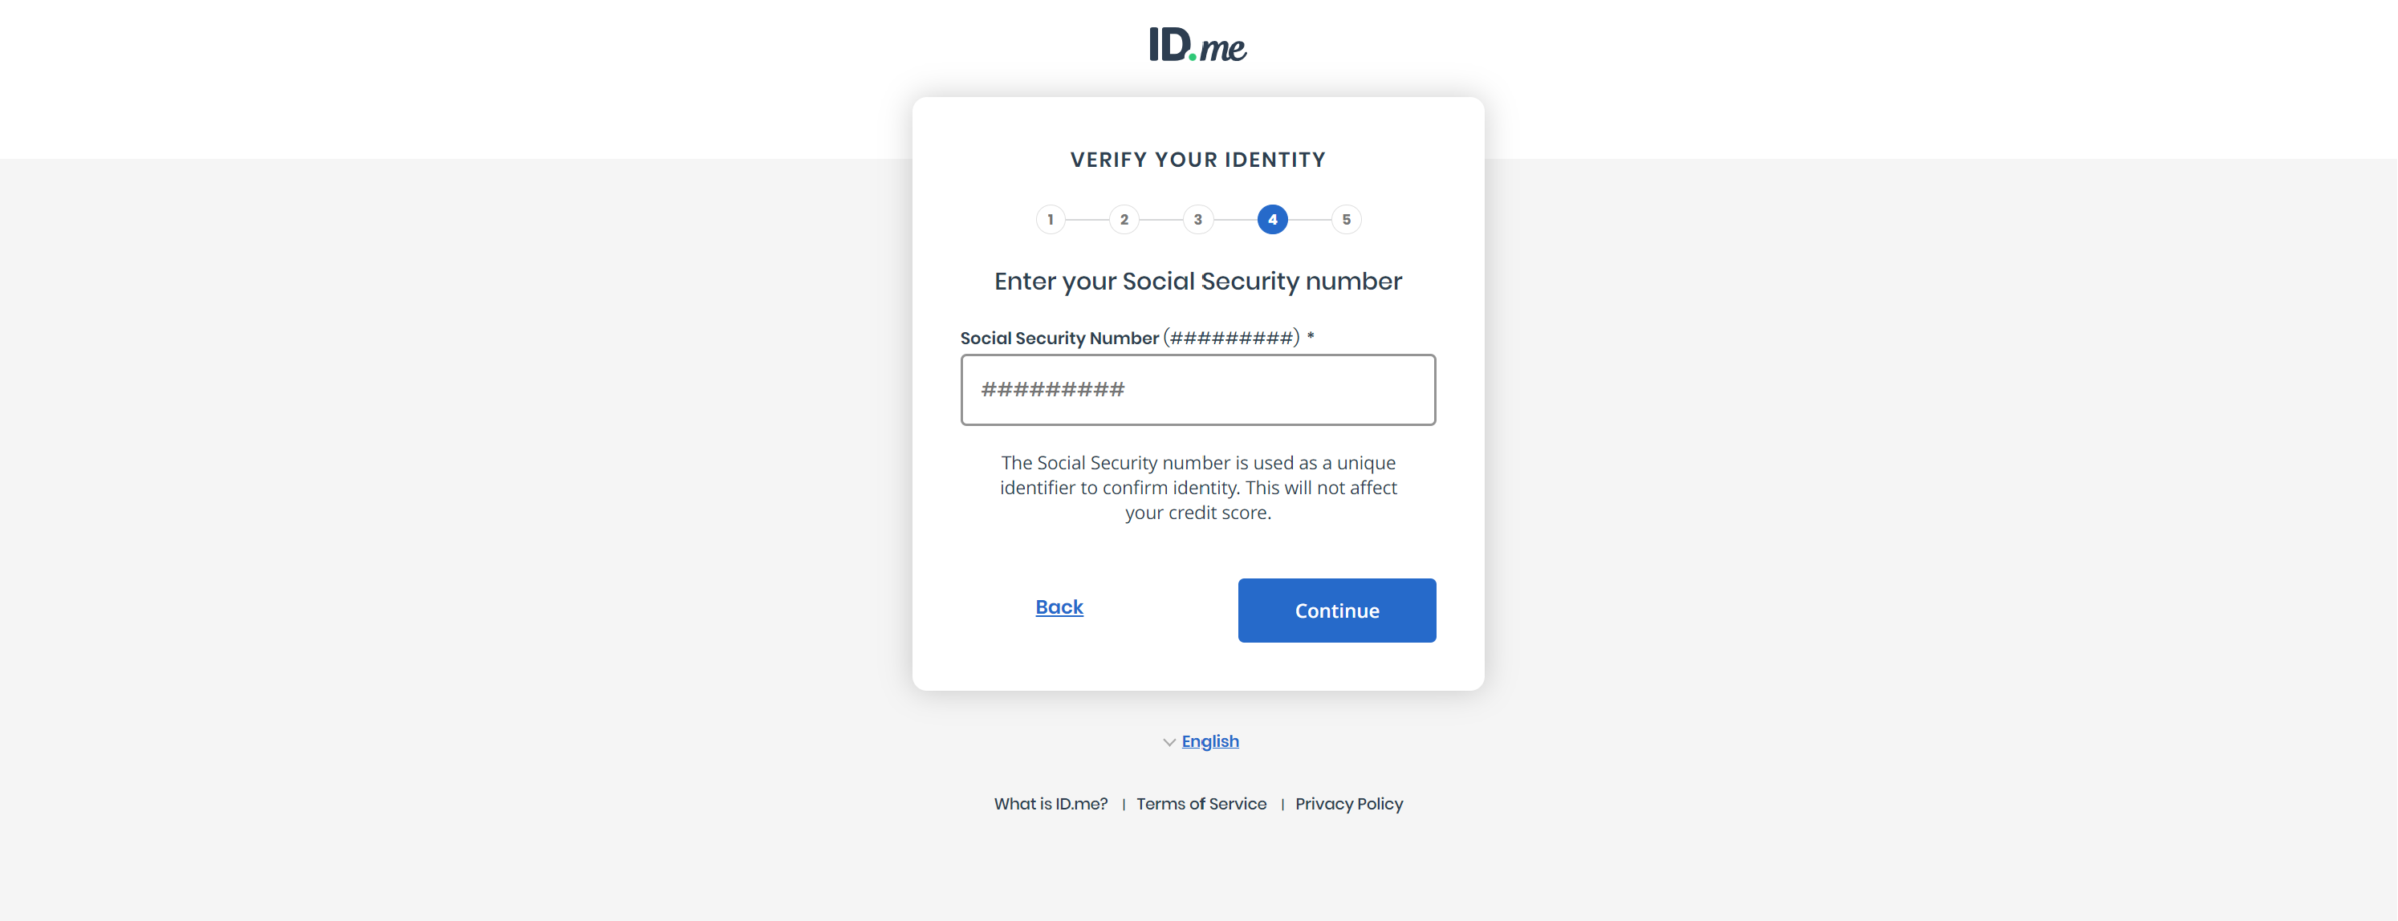Open the English language selector link
Viewport: 2398px width, 921px height.
1210,741
